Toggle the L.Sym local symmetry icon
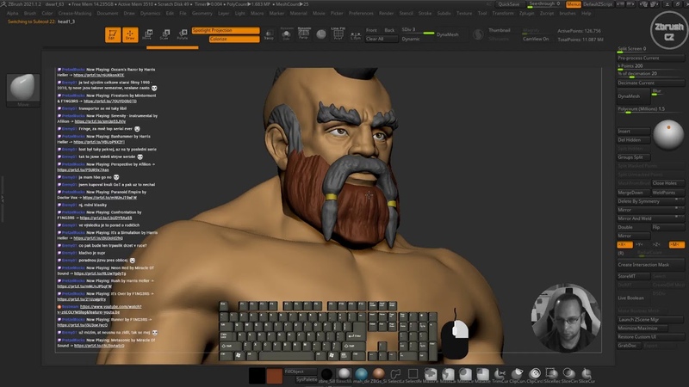This screenshot has height=387, width=689. (x=356, y=34)
